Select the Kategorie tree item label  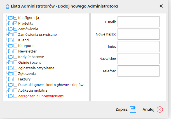(26, 46)
